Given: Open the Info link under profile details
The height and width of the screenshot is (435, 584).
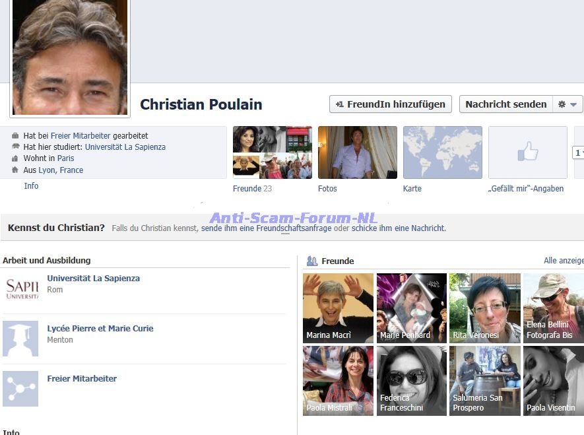Looking at the screenshot, I should [31, 186].
